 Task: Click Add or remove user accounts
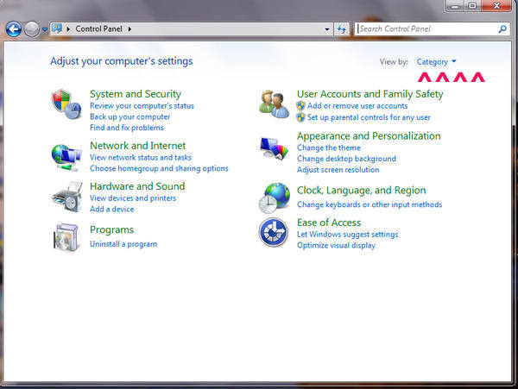coord(357,106)
